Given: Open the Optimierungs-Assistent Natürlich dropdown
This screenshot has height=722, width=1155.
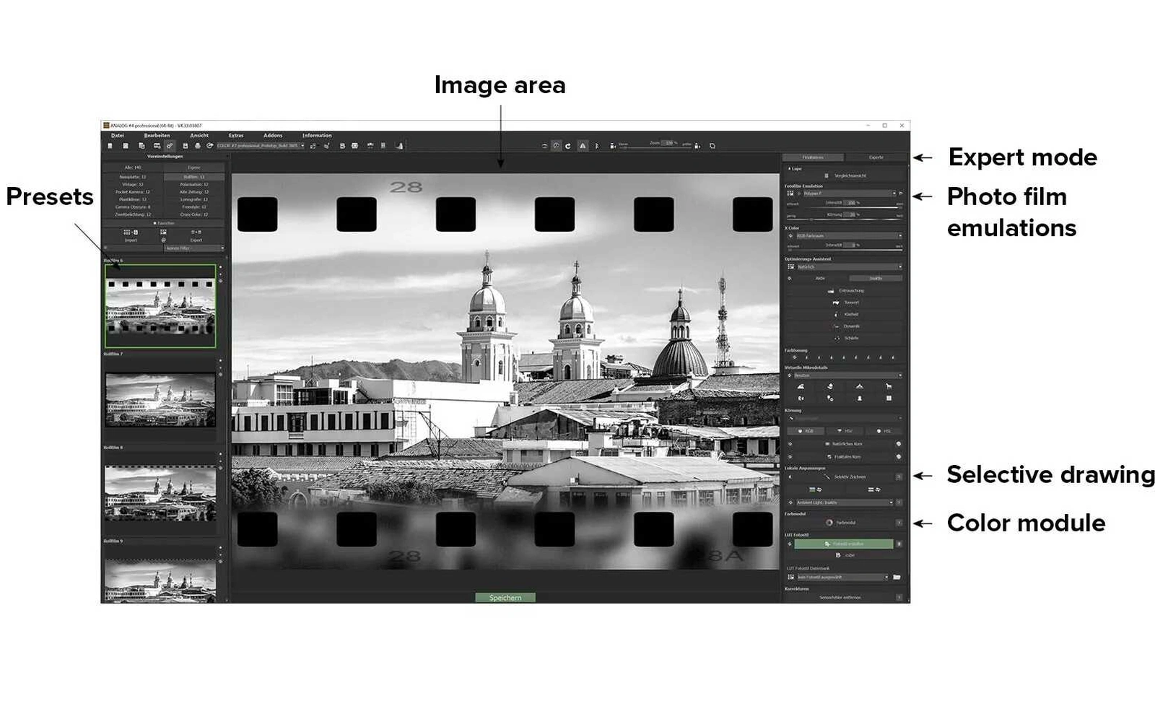Looking at the screenshot, I should pos(849,267).
